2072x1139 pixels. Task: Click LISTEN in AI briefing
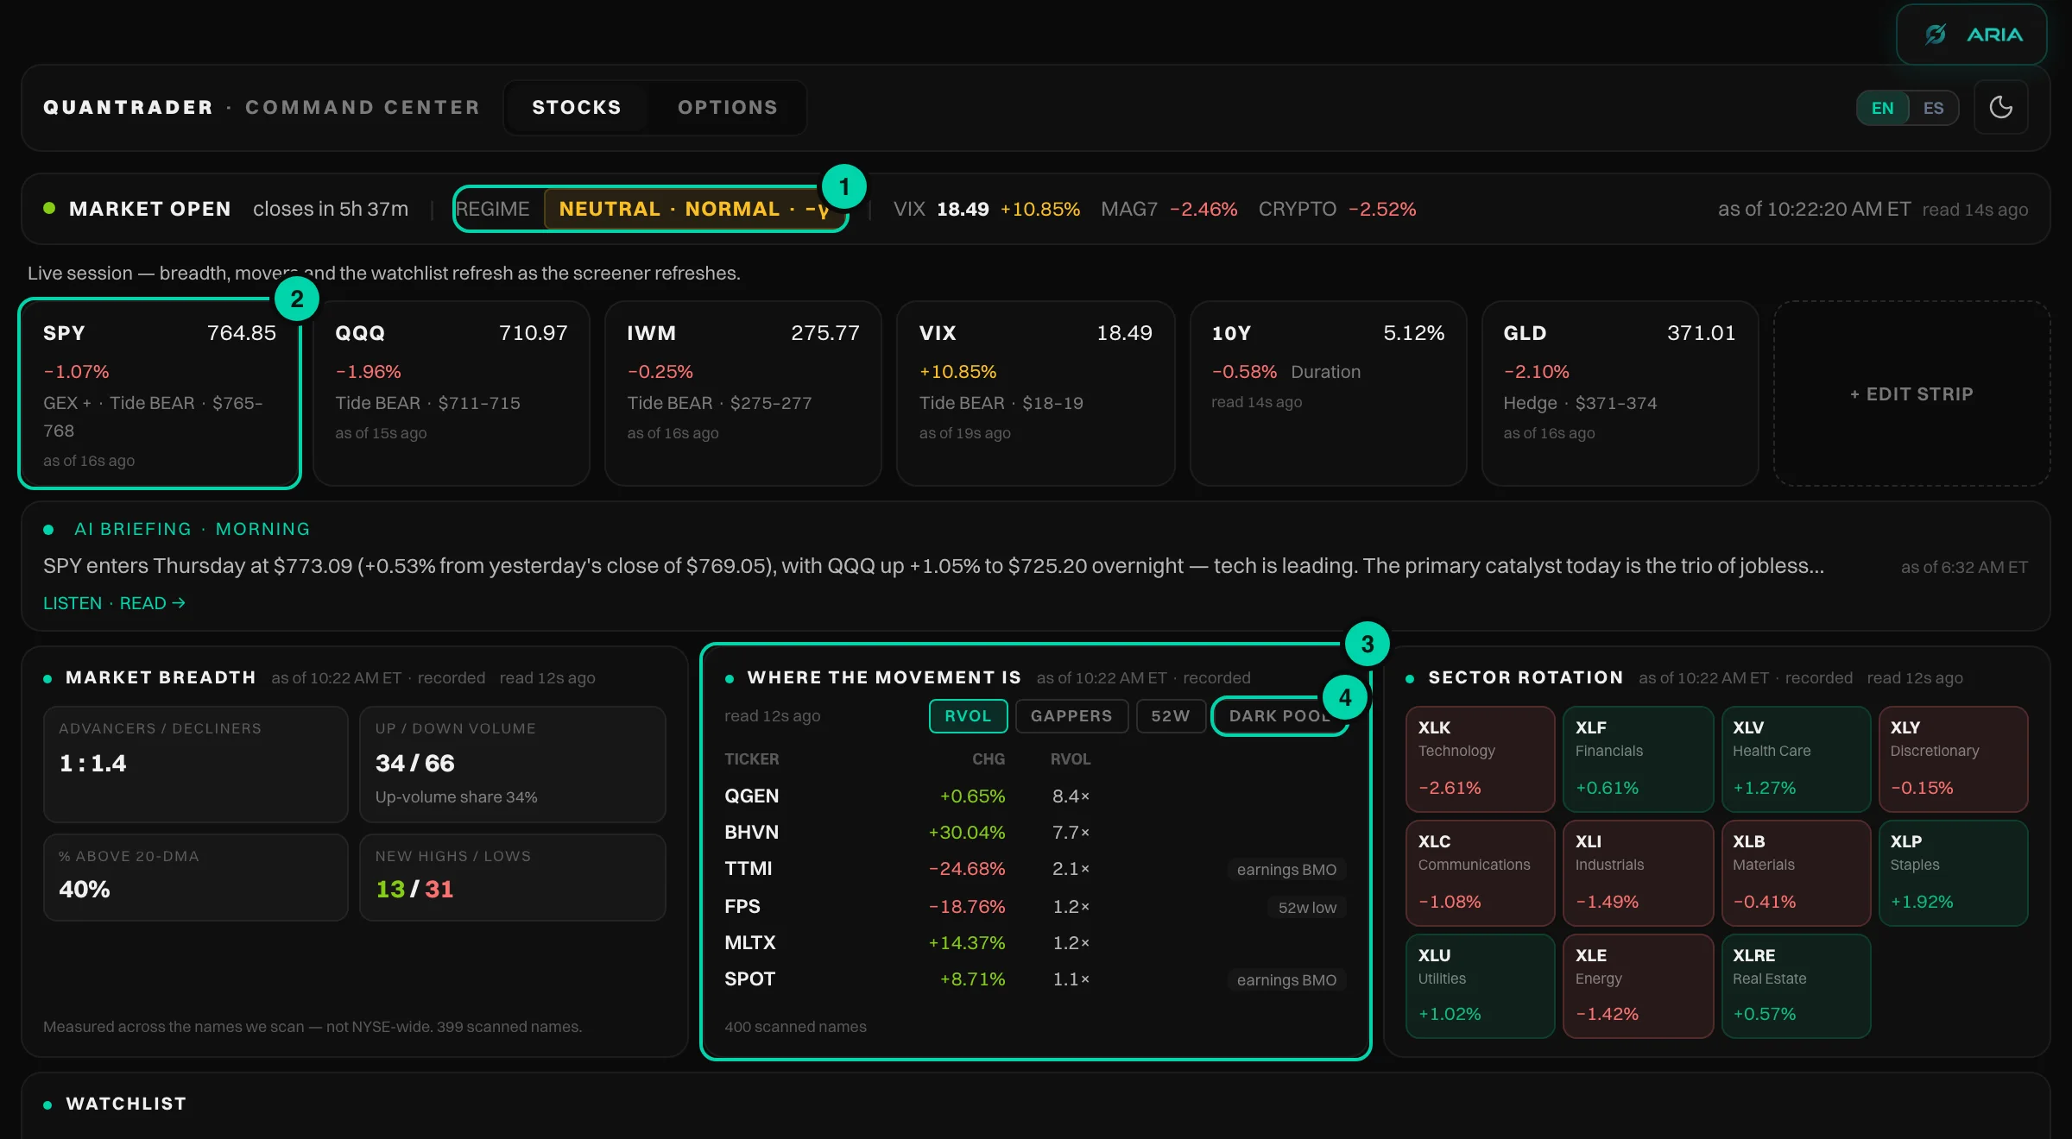tap(73, 603)
